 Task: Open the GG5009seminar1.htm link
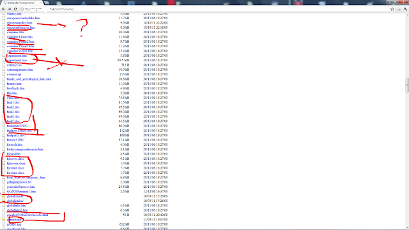[21, 192]
